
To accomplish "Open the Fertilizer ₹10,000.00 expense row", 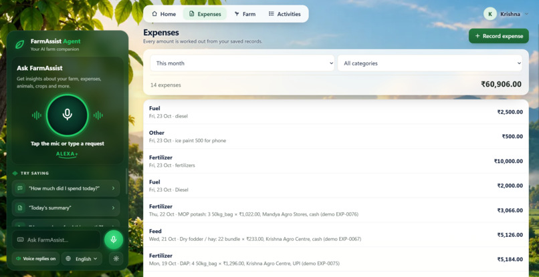I will pyautogui.click(x=336, y=161).
